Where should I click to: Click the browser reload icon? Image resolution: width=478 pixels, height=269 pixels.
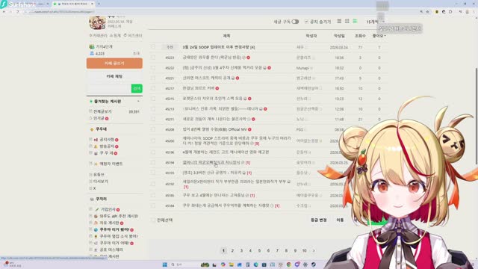(18, 12)
